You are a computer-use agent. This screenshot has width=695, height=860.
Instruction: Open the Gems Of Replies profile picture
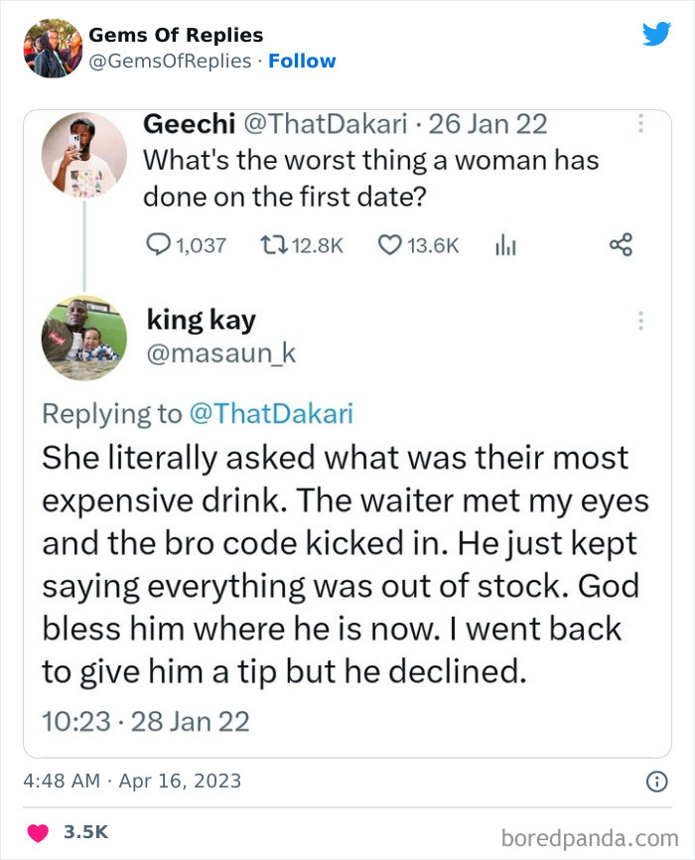click(x=52, y=48)
